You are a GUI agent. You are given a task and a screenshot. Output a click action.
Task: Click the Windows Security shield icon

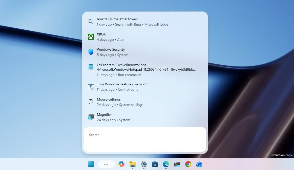click(91, 52)
